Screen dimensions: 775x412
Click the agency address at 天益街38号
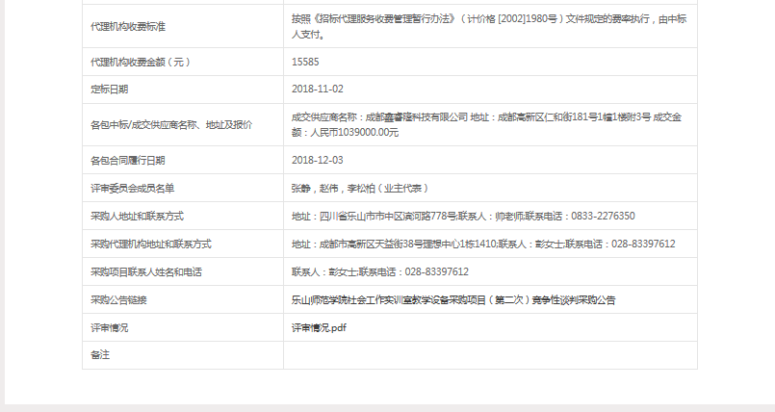point(482,244)
